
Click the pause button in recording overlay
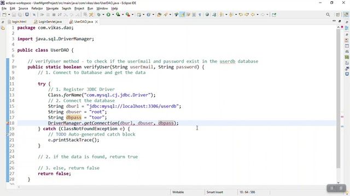pos(332,188)
